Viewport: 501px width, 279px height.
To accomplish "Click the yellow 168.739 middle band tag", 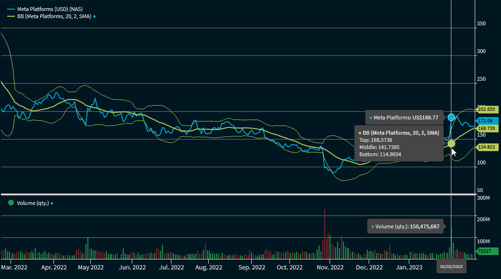I will 488,129.
